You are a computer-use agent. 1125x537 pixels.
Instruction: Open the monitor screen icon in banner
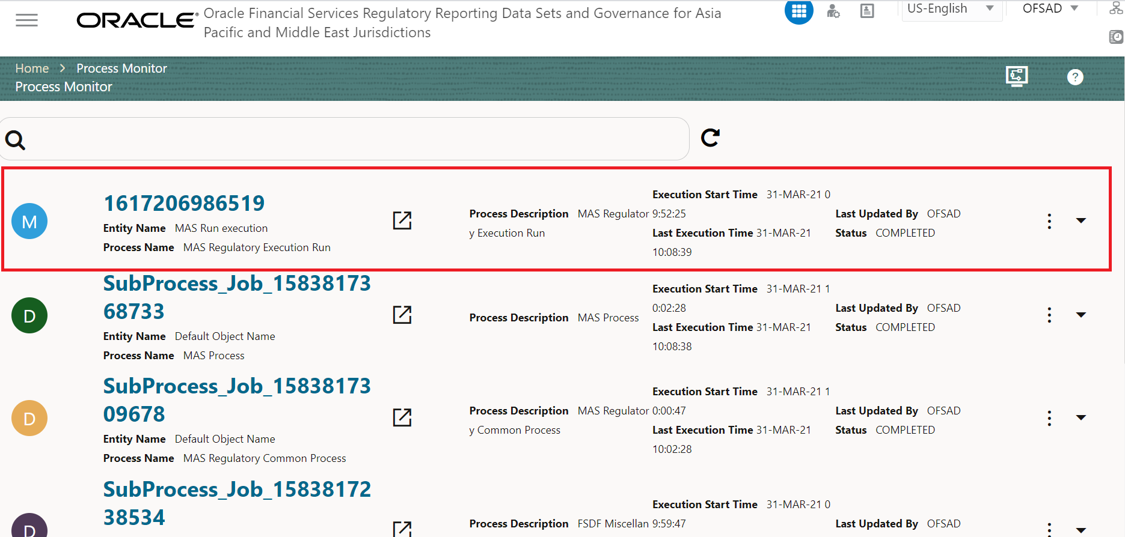(x=1017, y=76)
